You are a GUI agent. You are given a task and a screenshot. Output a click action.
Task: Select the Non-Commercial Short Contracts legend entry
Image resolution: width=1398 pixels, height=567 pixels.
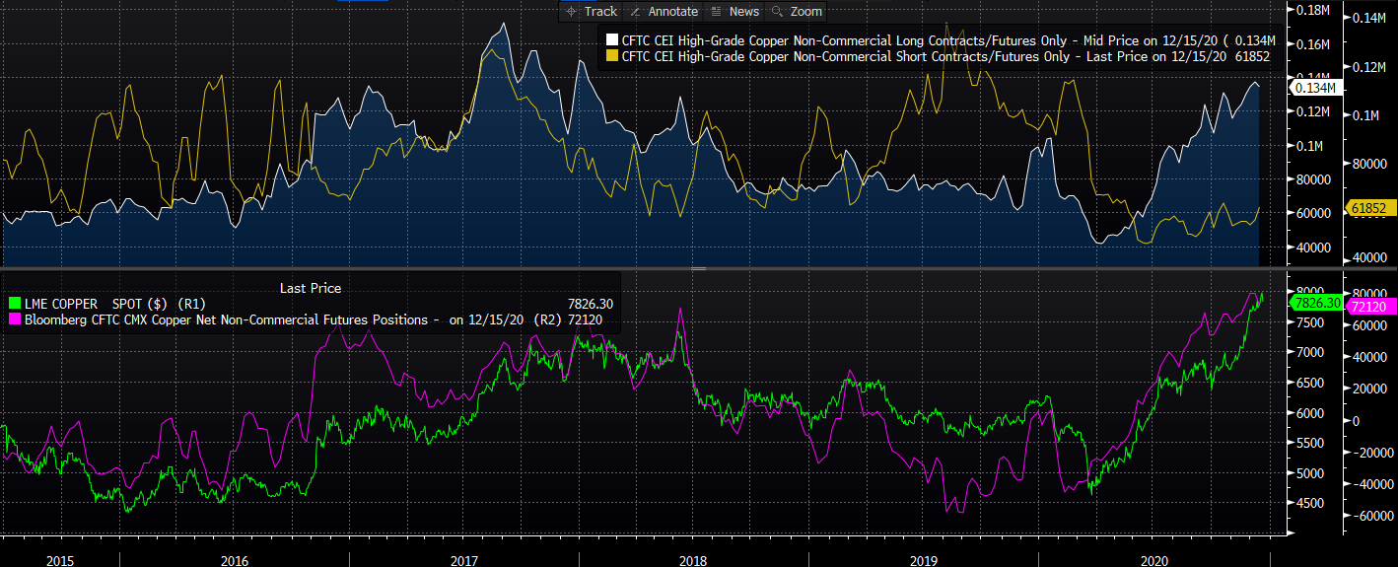[x=938, y=57]
